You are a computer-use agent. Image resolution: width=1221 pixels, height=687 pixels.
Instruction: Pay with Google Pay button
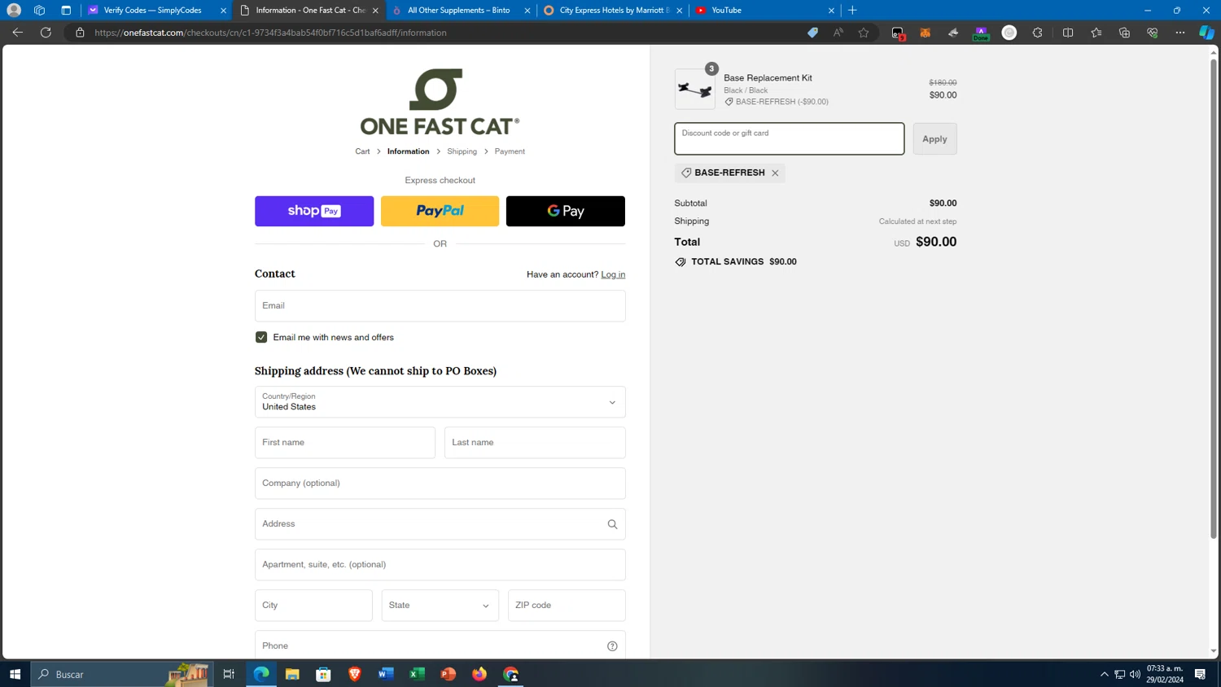pos(566,211)
